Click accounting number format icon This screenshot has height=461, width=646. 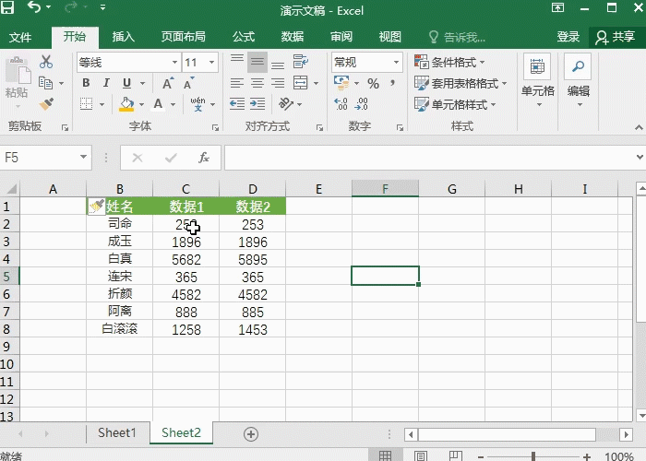[x=341, y=83]
